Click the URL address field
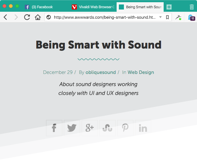 point(105,17)
